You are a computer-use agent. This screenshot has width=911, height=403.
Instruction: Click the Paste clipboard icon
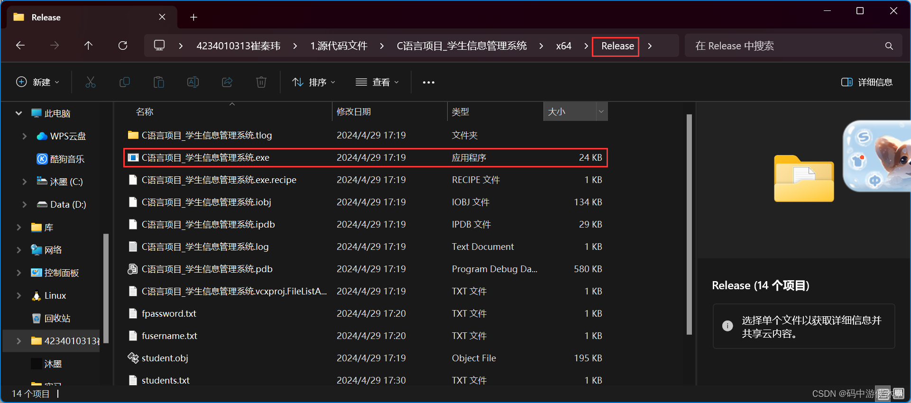[x=159, y=82]
